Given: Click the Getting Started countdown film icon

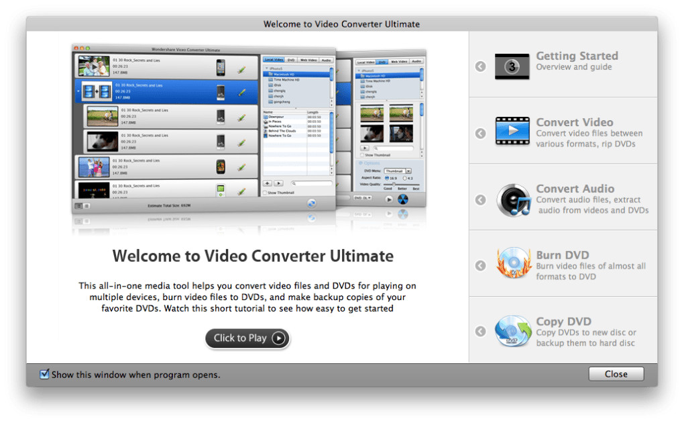Looking at the screenshot, I should coord(512,66).
